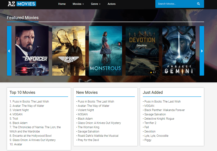Go to the Home page
The width and height of the screenshot is (217, 151).
62,4
